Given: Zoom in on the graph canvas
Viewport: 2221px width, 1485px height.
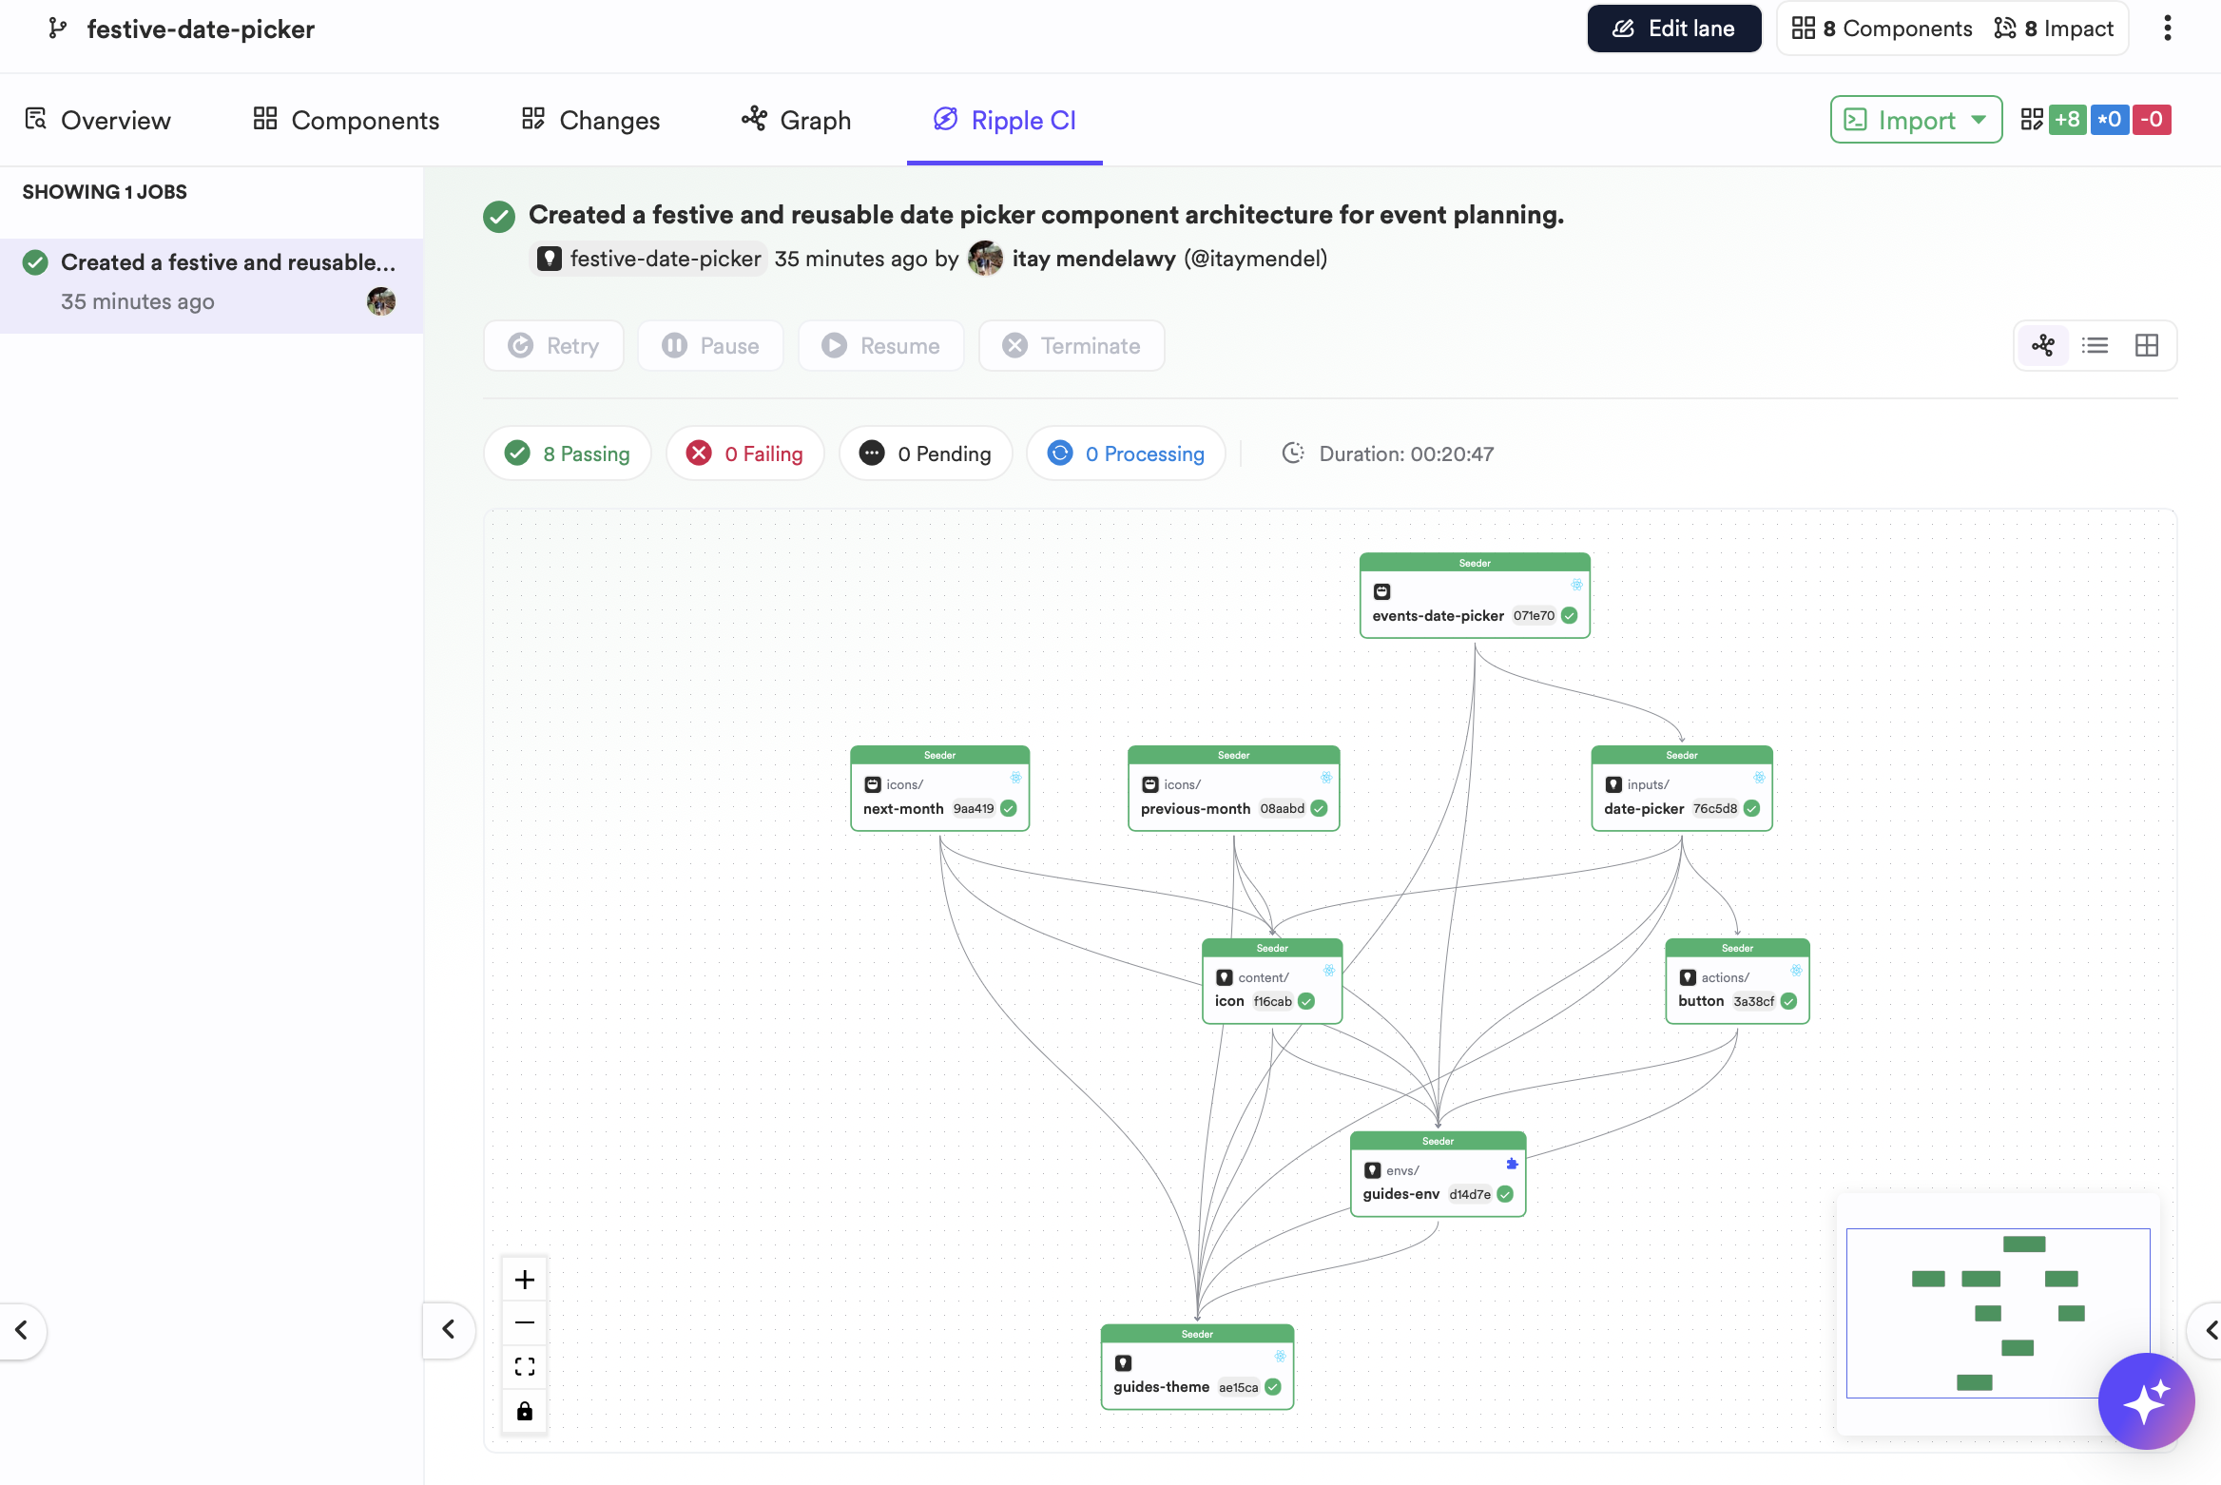Looking at the screenshot, I should (x=524, y=1280).
